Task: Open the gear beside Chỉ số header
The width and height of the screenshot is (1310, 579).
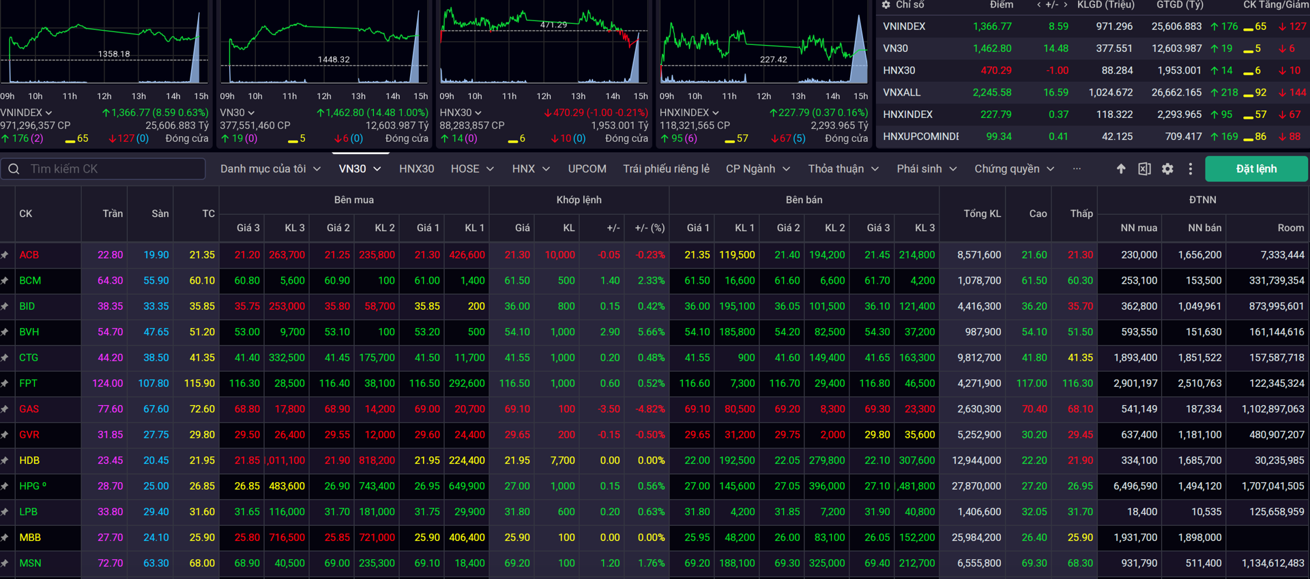Action: pyautogui.click(x=886, y=5)
